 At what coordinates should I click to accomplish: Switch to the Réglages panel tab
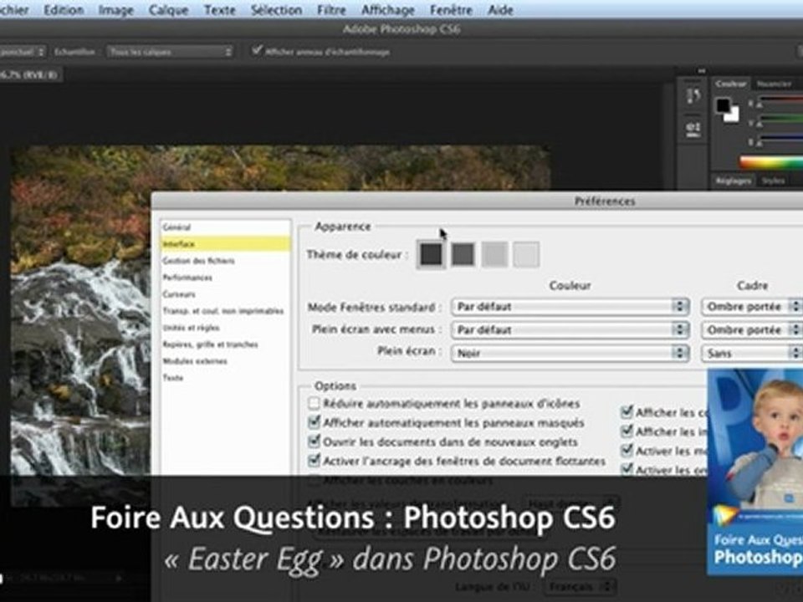tap(734, 181)
